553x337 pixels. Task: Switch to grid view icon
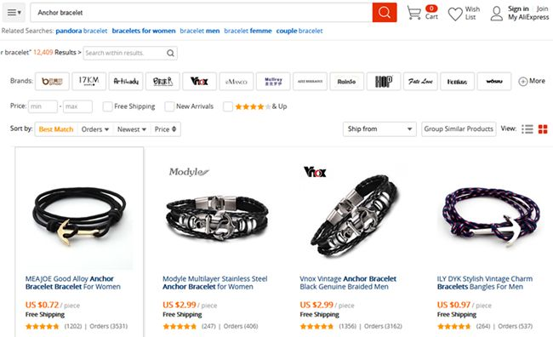pyautogui.click(x=543, y=129)
